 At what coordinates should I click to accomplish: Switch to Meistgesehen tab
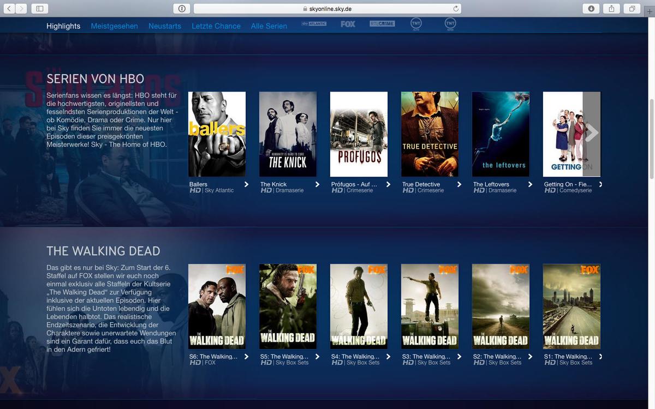pos(114,26)
